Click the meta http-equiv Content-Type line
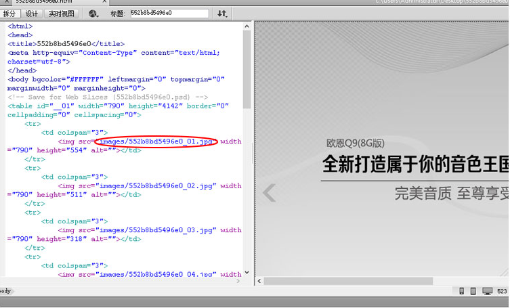 click(x=114, y=53)
